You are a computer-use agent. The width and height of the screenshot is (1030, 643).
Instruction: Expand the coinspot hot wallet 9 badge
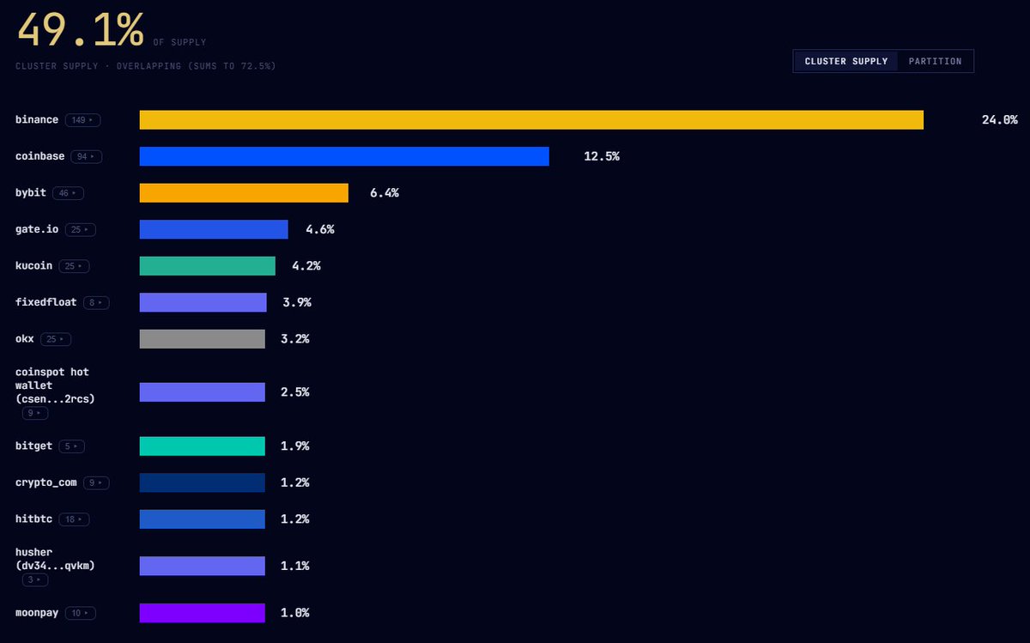point(35,414)
